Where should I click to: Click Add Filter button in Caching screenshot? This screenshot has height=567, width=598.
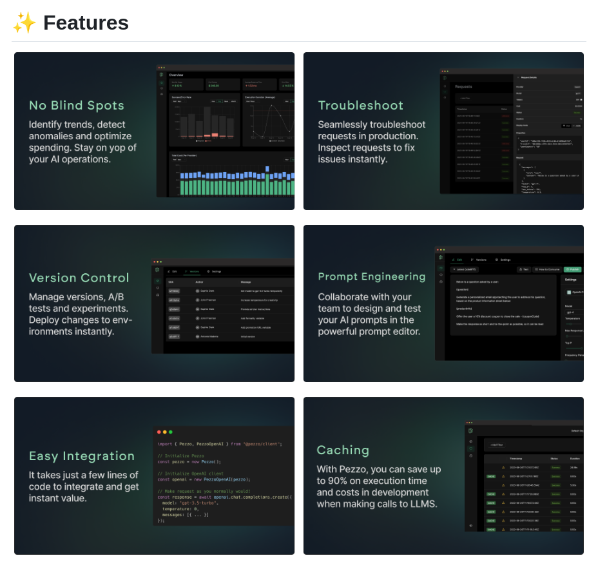click(496, 445)
